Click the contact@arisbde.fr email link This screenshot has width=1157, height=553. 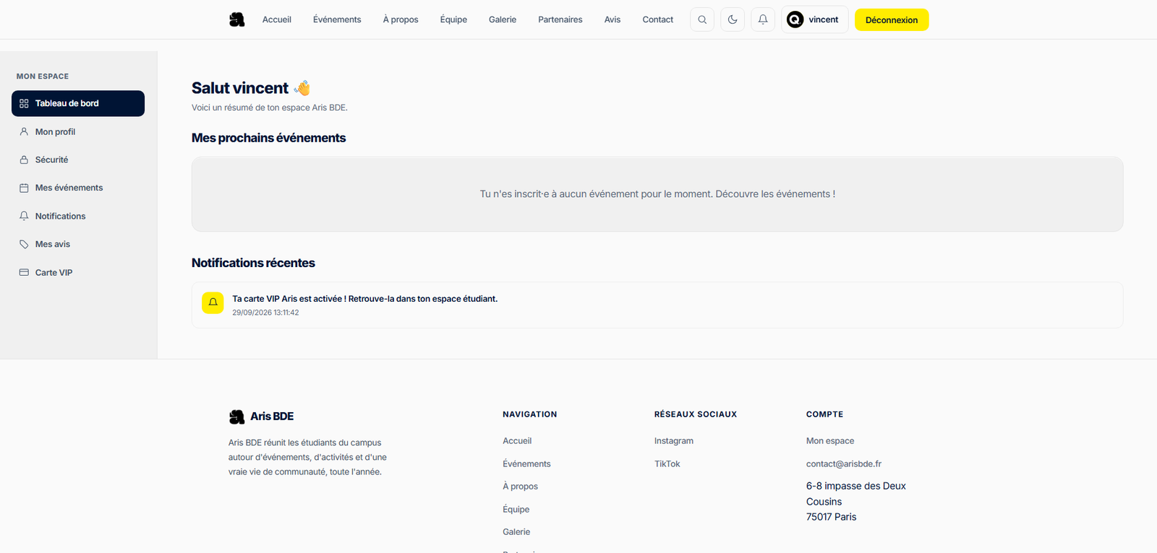[x=844, y=464]
